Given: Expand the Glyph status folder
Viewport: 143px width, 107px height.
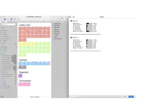Looking at the screenshot, I should pyautogui.click(x=1, y=86).
